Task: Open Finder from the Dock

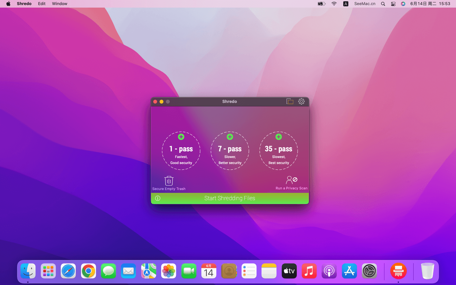Action: [x=28, y=271]
